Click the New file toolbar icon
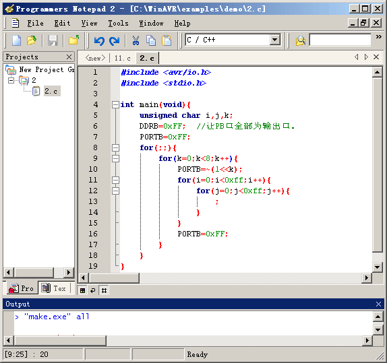Viewport: 387px width, 363px height. [x=17, y=40]
